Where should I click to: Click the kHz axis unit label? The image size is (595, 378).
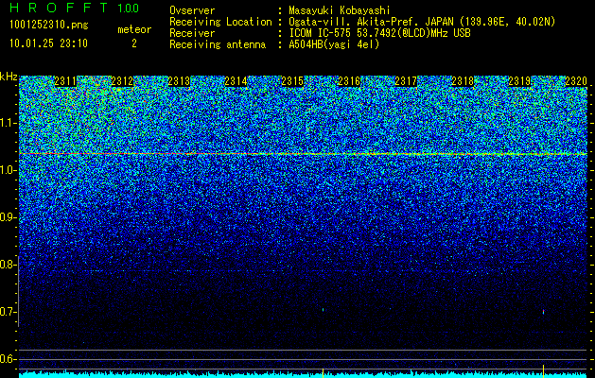click(9, 77)
